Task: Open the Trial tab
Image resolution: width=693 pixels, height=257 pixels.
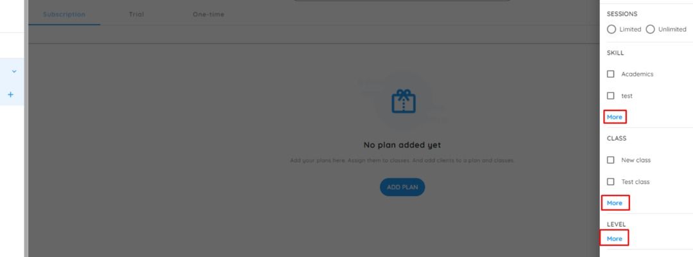Action: coord(137,14)
